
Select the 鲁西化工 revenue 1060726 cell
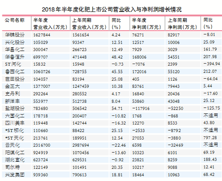[42, 72]
